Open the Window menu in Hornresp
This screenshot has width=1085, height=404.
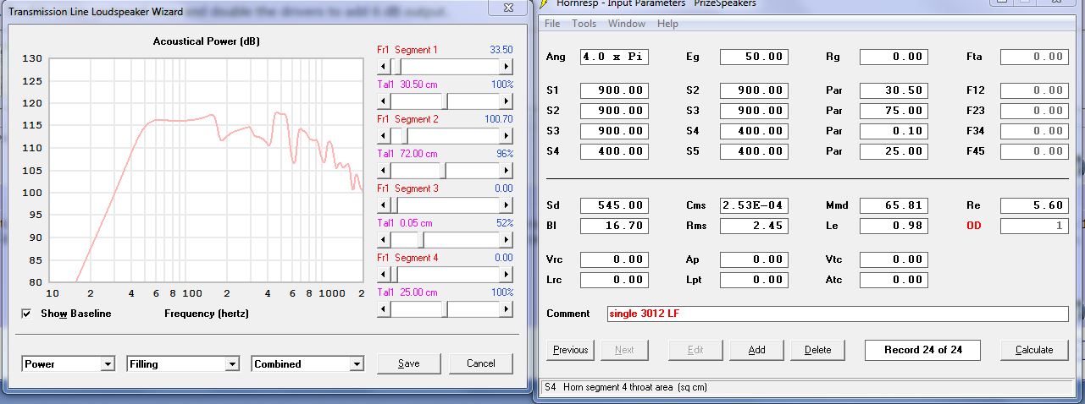pos(627,24)
